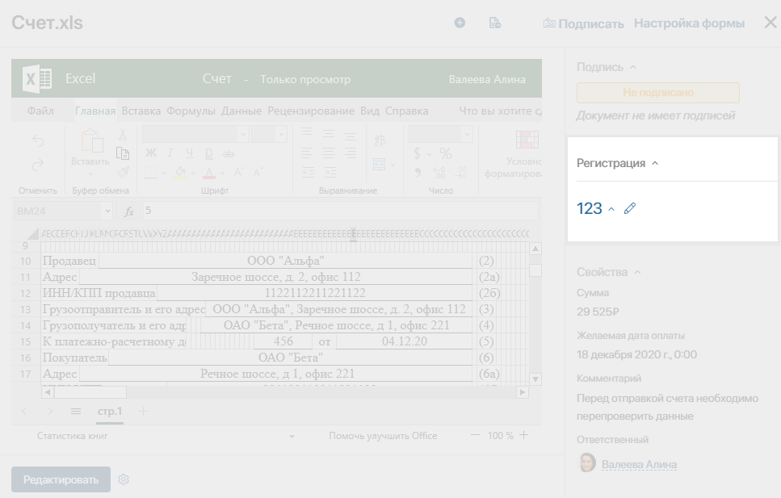Image resolution: width=781 pixels, height=498 pixels.
Task: Open the cell name box BM24 dropdown
Action: (107, 211)
